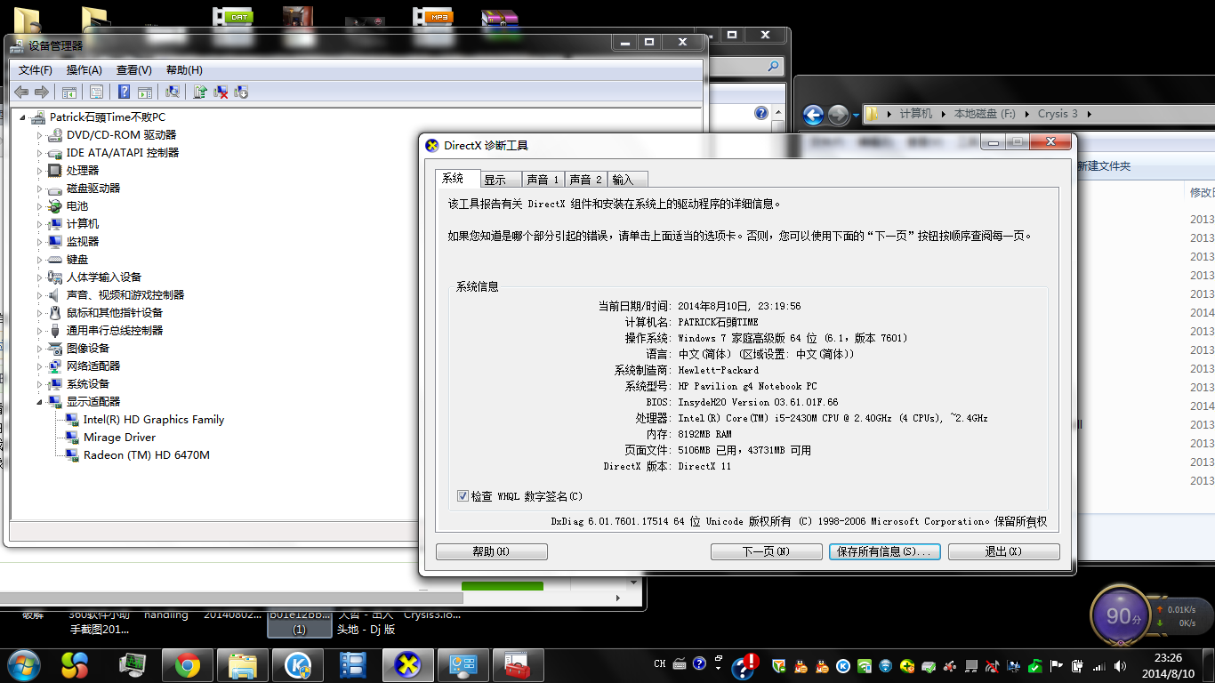Image resolution: width=1215 pixels, height=683 pixels.
Task: Open the 查看(V) menu
Action: pyautogui.click(x=134, y=69)
